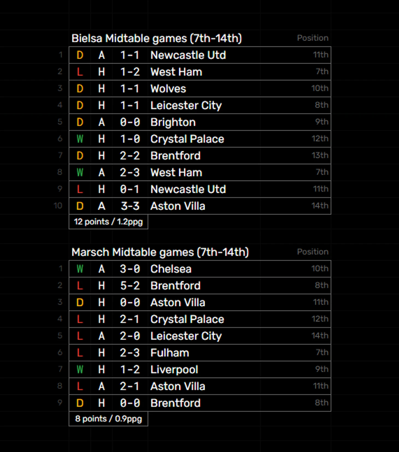399x452 pixels.
Task: Click the Newcastle Utd 1-1 away row
Action: tap(200, 55)
